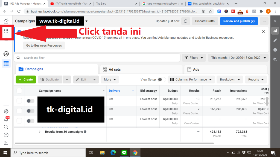
Task: Open the charts icon in right panel
Action: click(275, 31)
